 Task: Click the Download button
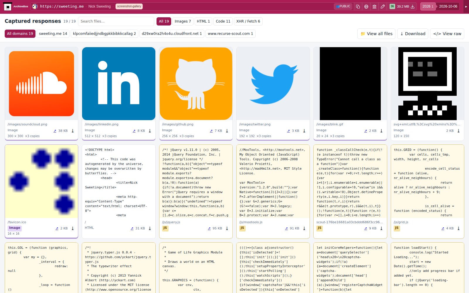413,34
